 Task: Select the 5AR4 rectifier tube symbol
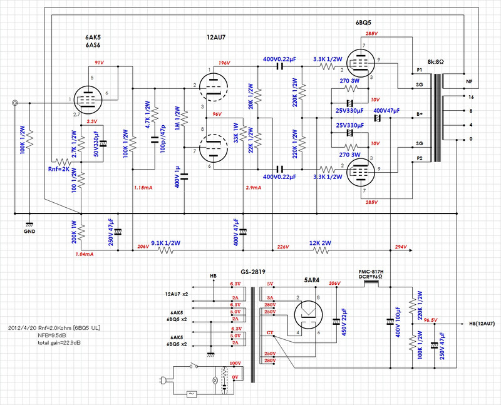click(310, 313)
